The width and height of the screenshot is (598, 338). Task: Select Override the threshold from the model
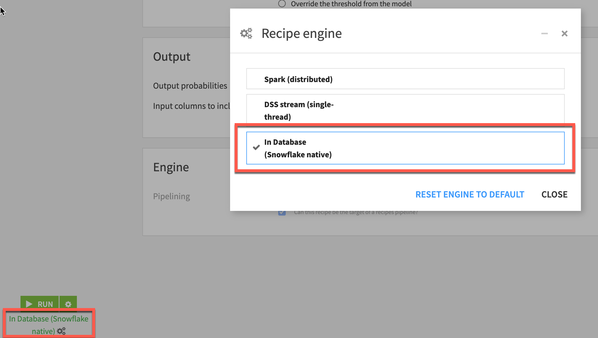click(282, 4)
